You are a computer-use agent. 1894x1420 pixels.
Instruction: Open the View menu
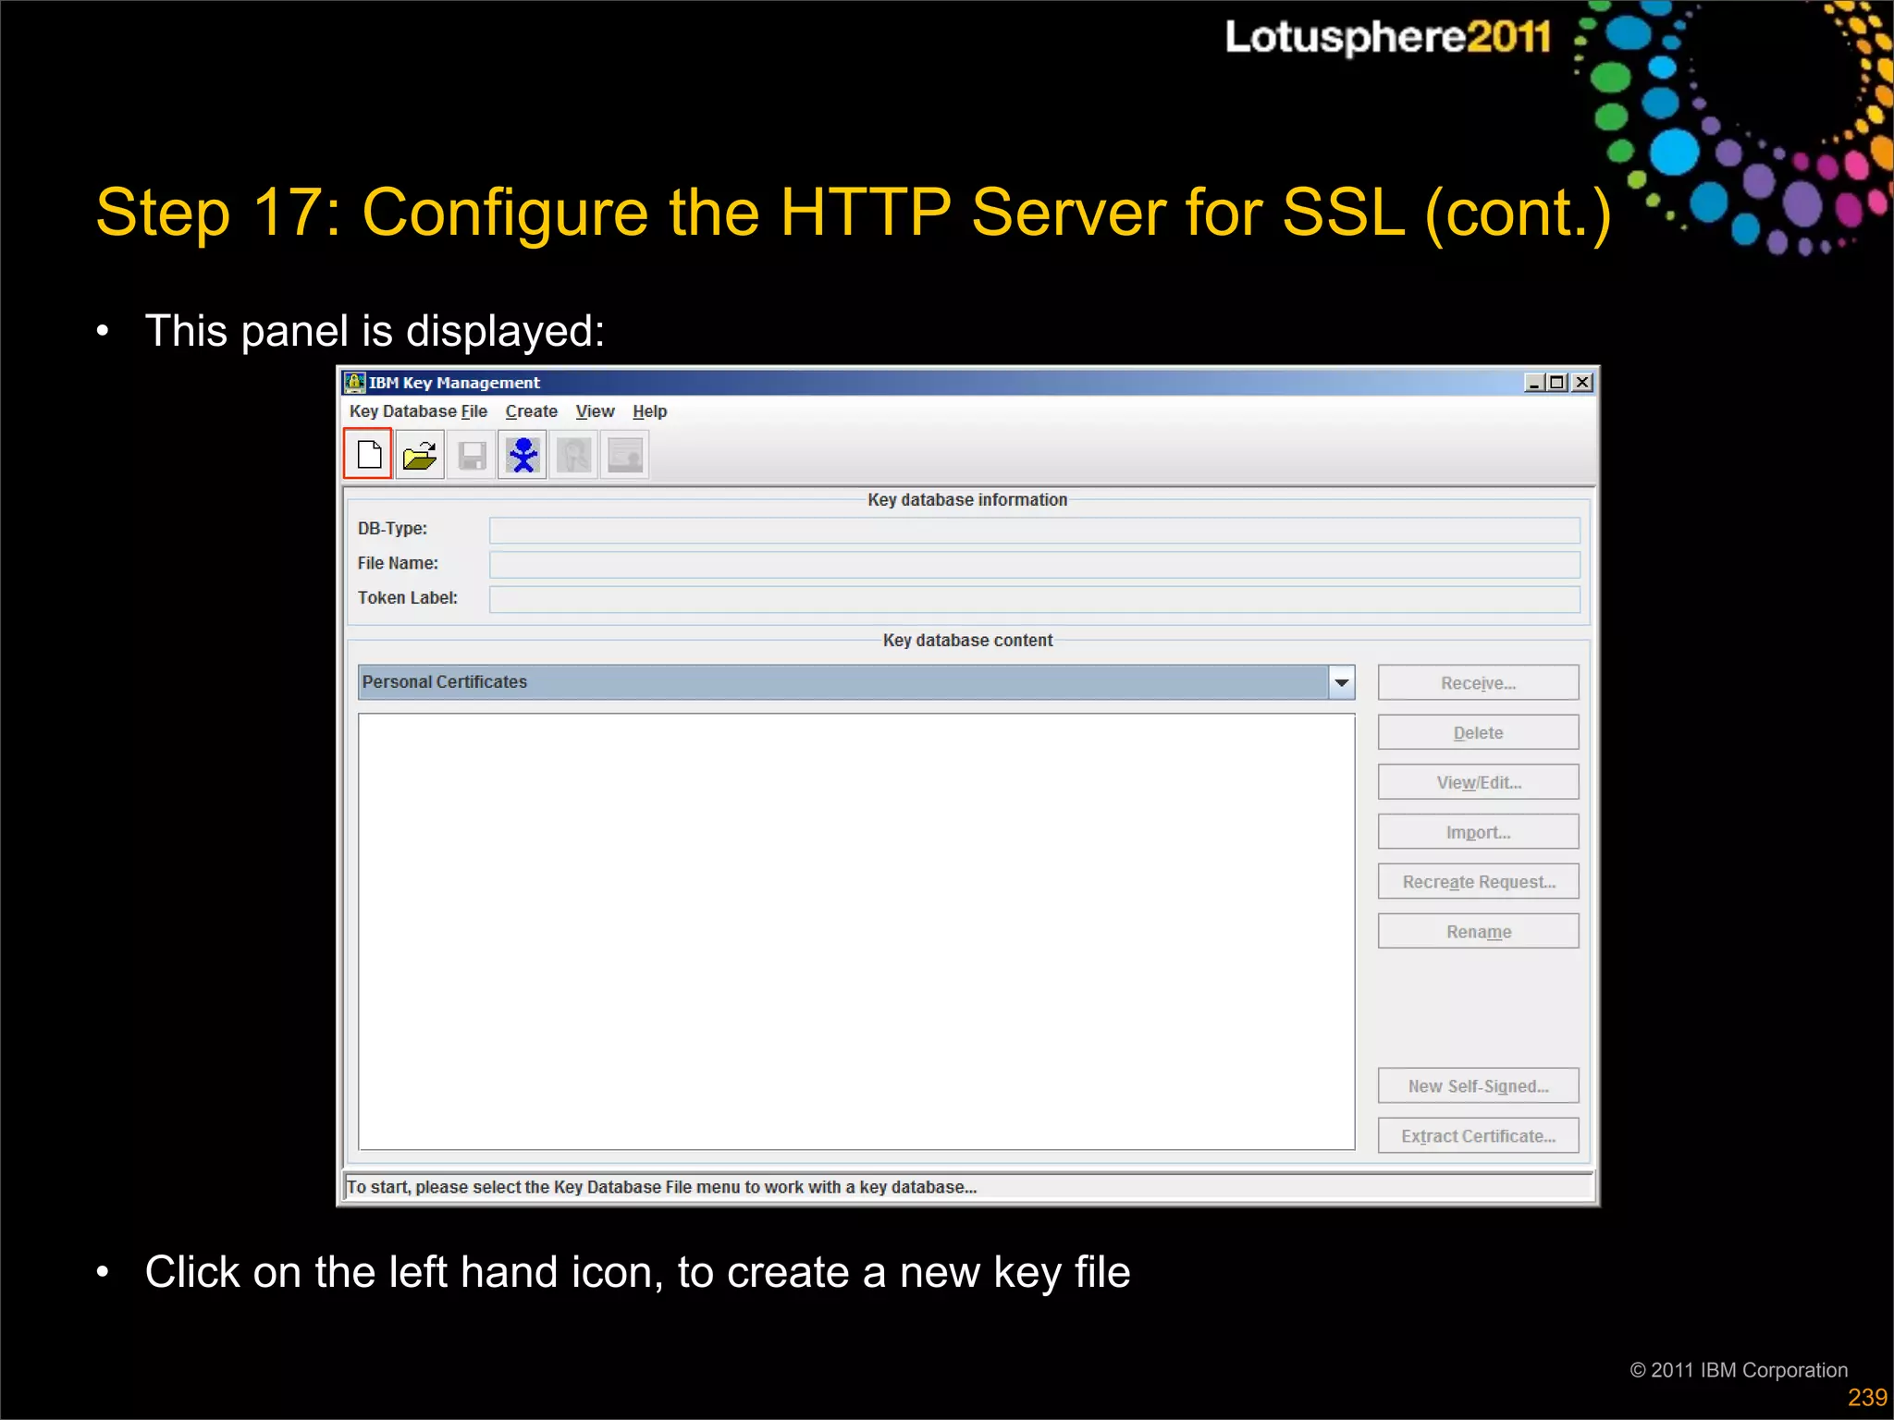pos(595,411)
